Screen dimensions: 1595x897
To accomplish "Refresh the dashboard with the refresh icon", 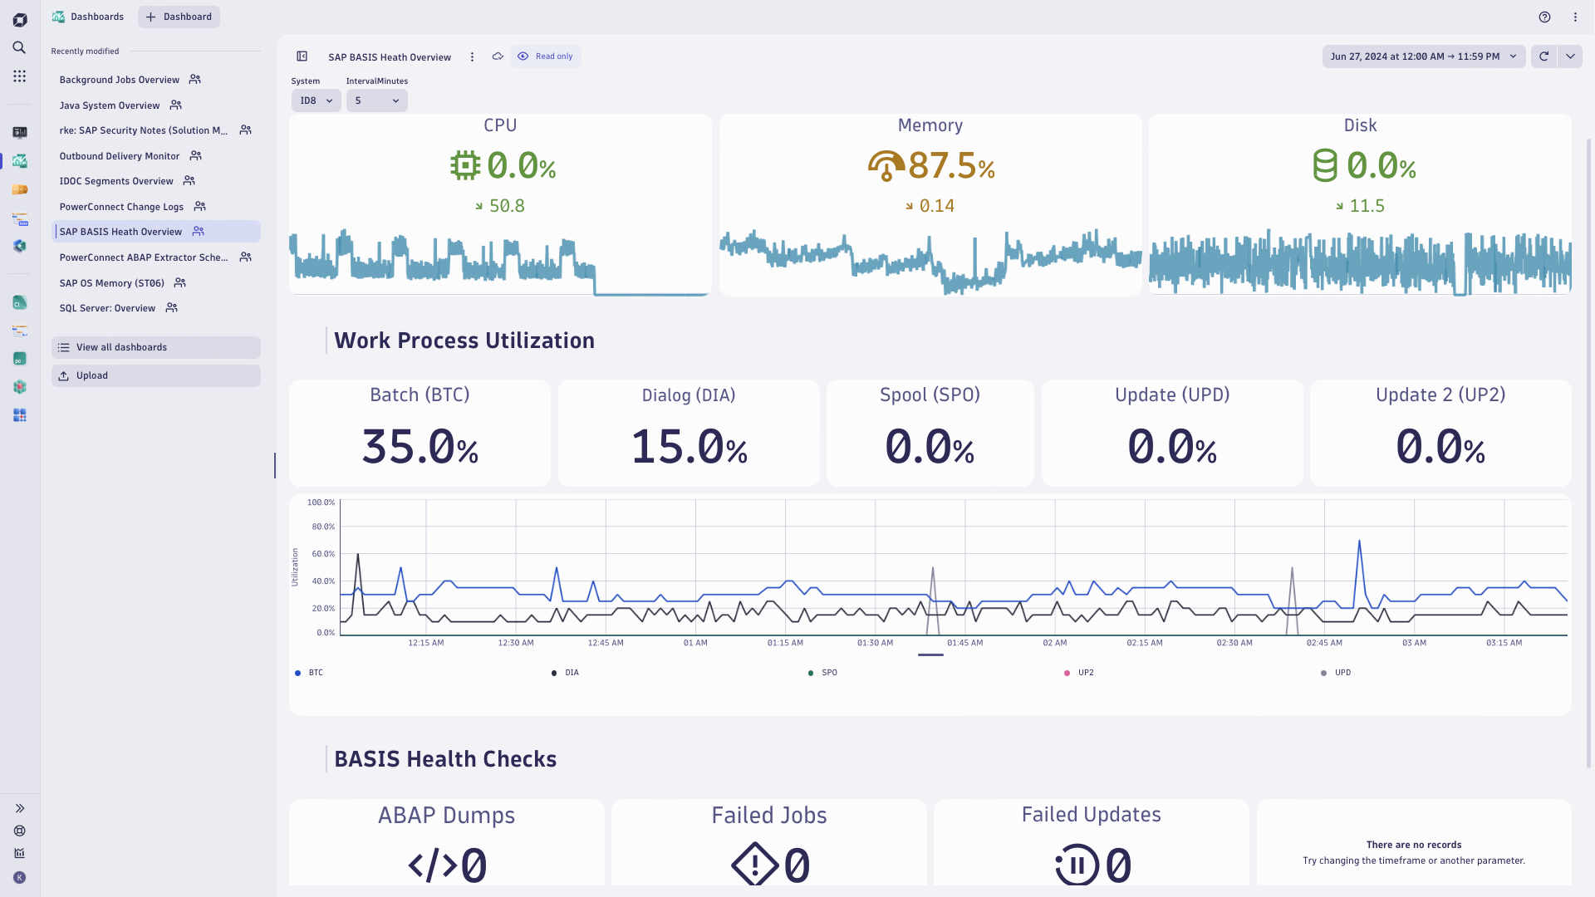I will [1543, 56].
